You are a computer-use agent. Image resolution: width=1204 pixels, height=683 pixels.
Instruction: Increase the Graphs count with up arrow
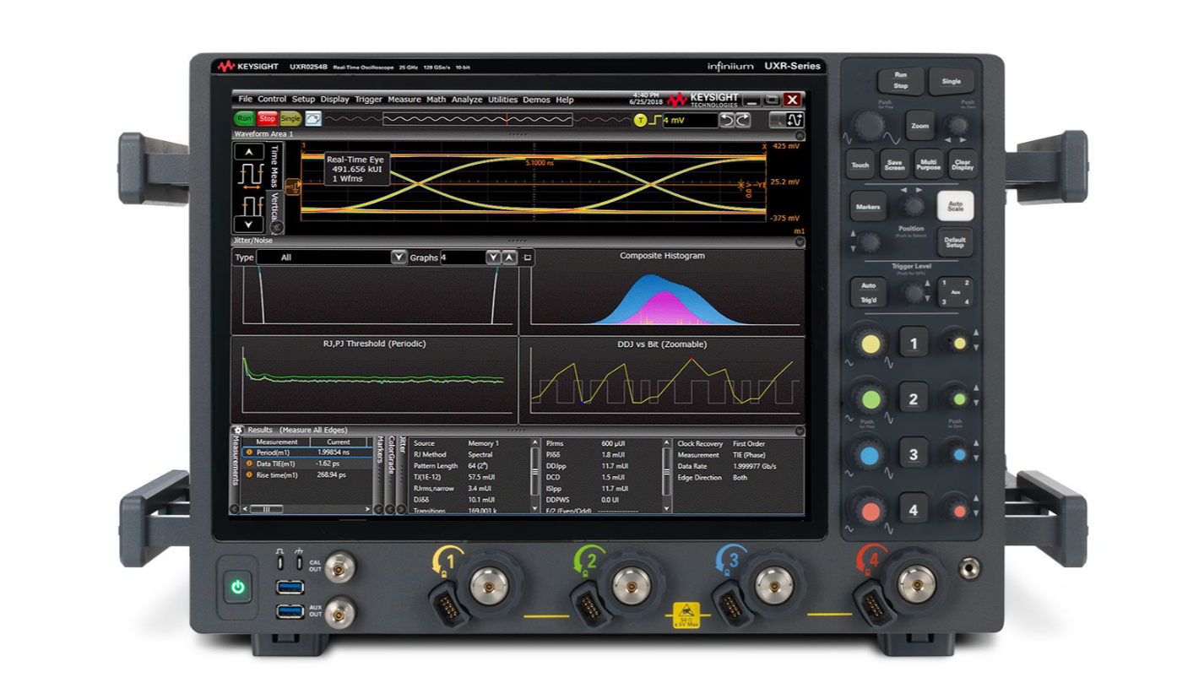point(509,257)
